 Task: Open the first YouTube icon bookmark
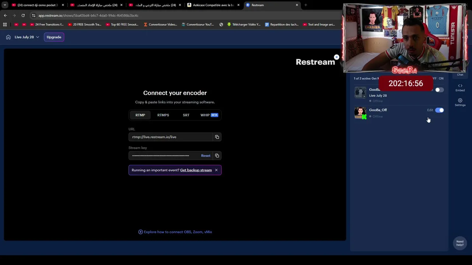point(16,25)
